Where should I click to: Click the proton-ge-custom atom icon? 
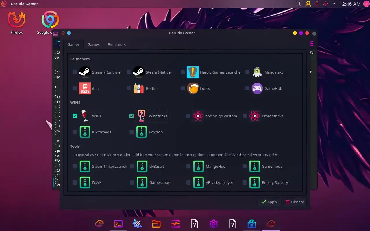198,116
